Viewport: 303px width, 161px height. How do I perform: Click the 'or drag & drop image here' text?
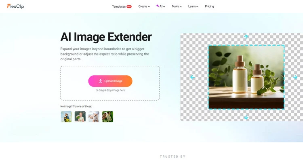coord(110,90)
